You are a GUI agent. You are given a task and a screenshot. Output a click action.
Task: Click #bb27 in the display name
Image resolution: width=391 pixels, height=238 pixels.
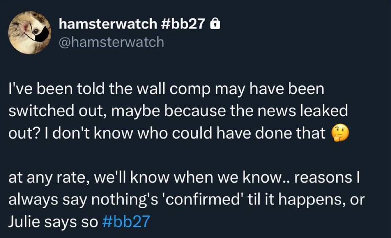183,24
